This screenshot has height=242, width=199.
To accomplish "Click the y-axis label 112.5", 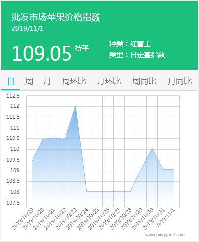I will pos(13,96).
